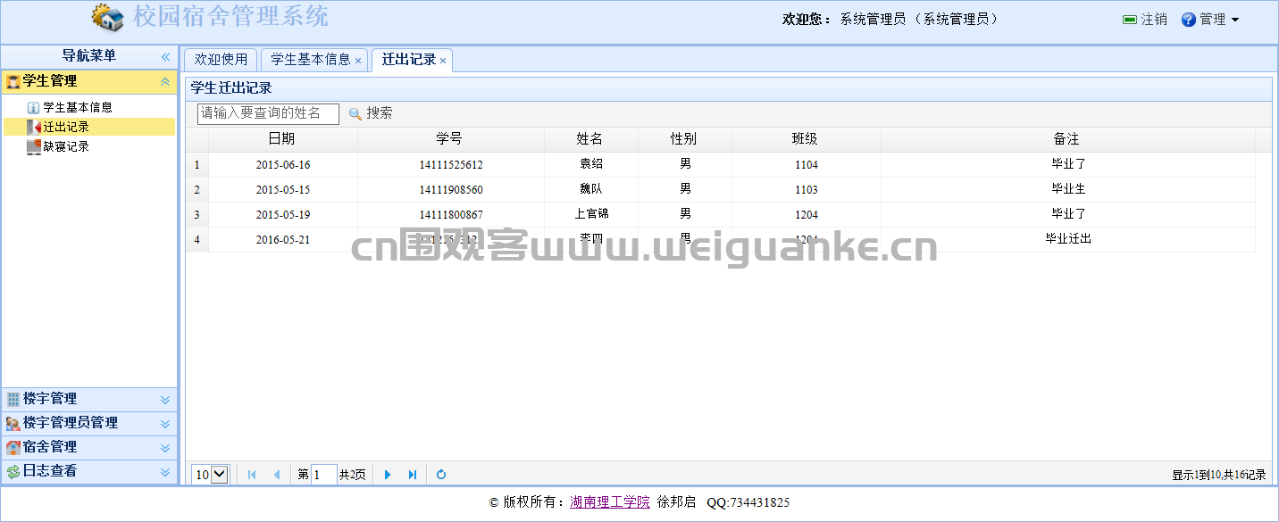
Task: Go to previous page of records
Action: (x=277, y=475)
